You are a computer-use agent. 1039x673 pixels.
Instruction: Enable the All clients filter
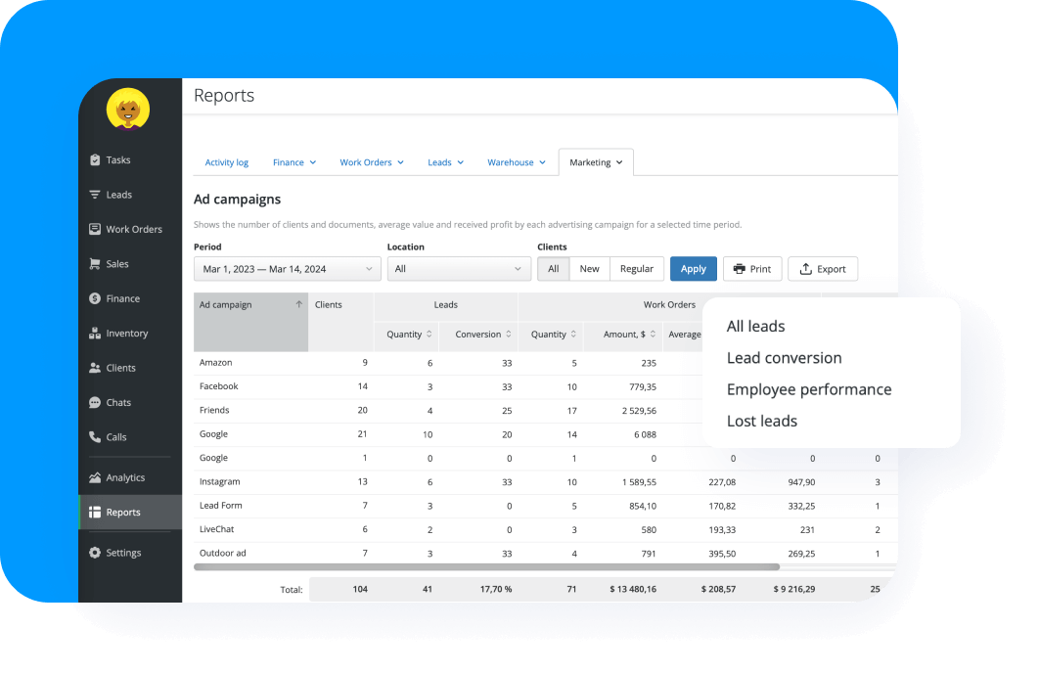tap(554, 268)
